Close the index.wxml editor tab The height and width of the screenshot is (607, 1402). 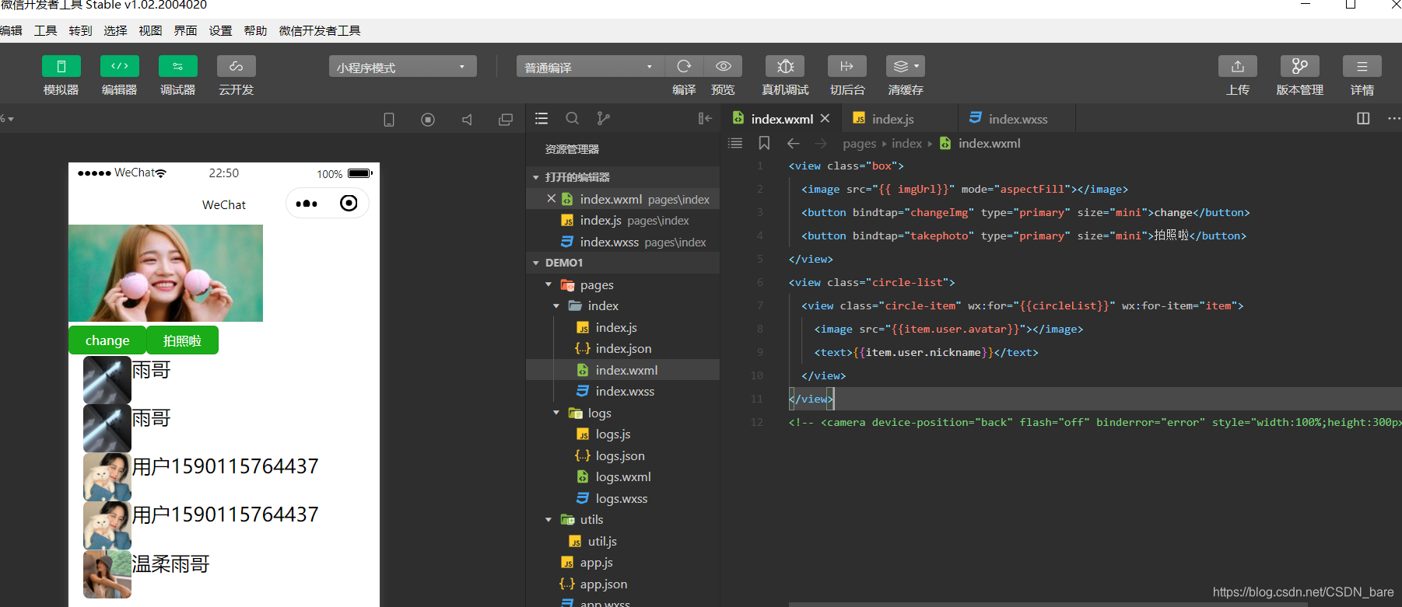(825, 119)
